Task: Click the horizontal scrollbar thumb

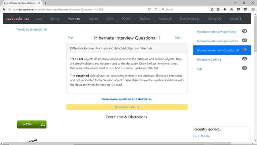Action: [x=117, y=143]
